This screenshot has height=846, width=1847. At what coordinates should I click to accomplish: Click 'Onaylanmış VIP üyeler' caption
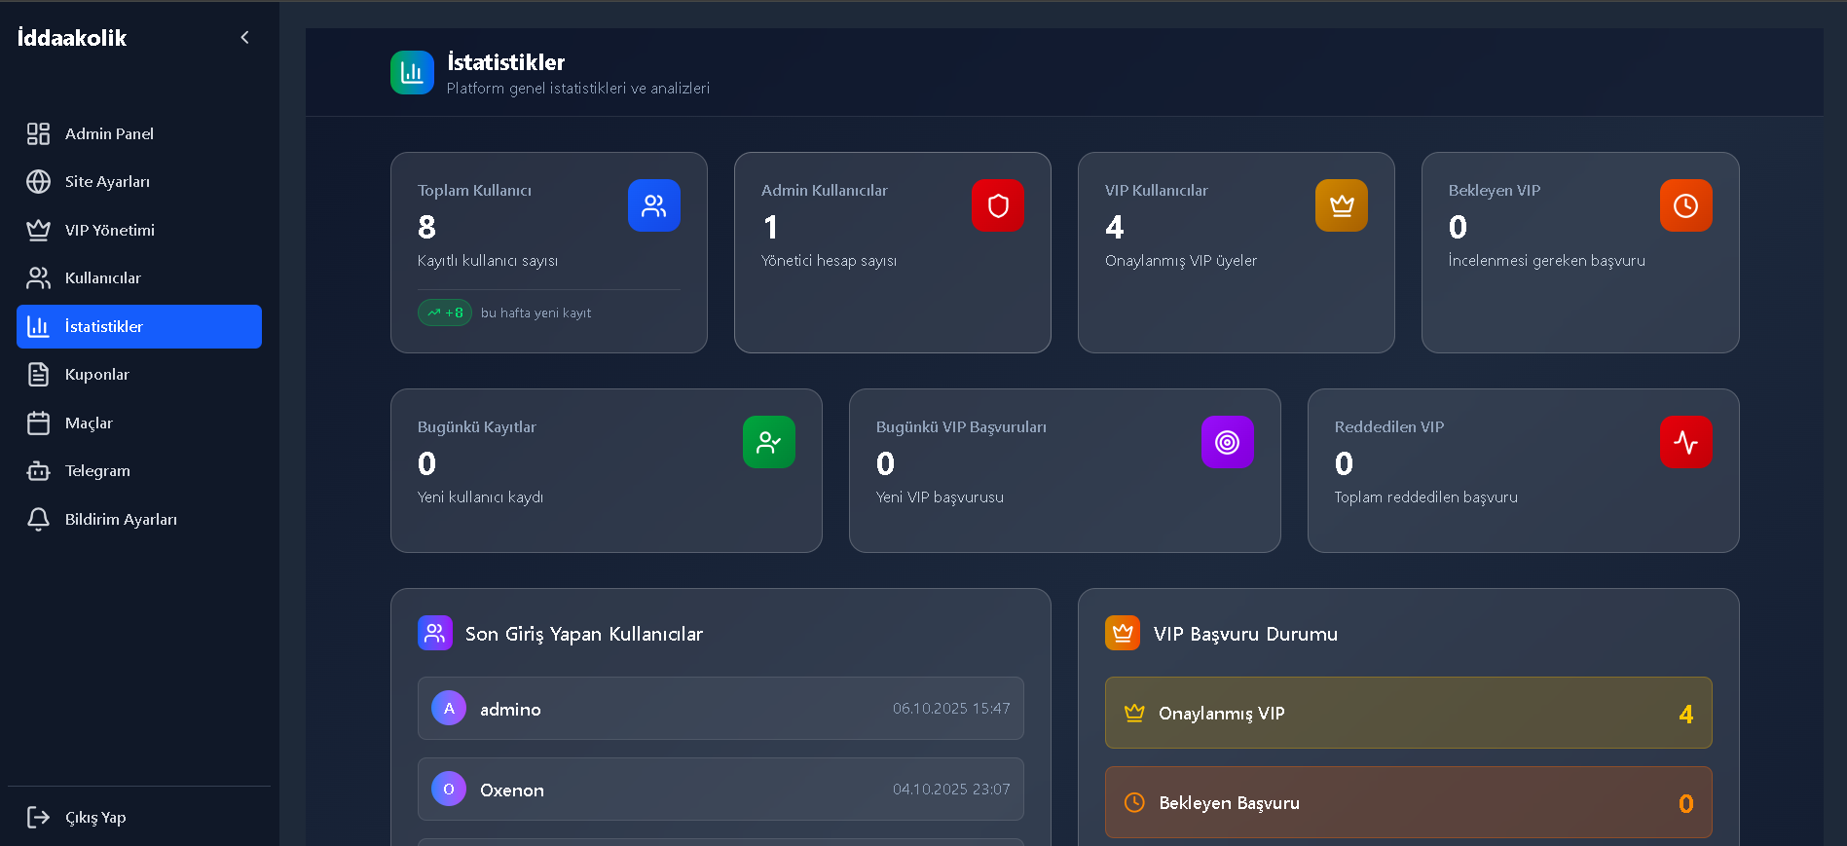coord(1181,261)
